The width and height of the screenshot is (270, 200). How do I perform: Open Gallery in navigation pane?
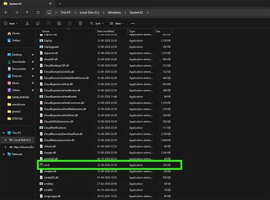14,41
